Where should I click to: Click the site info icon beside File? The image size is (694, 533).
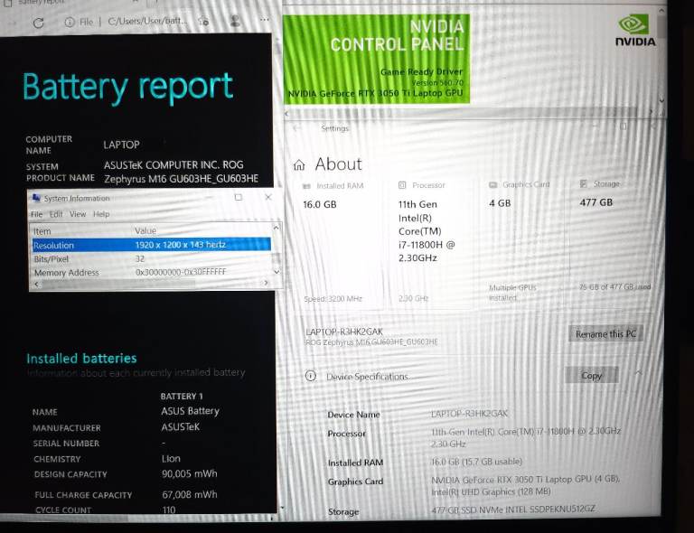70,22
